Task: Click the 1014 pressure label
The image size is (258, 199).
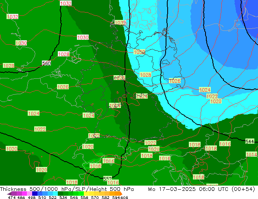Action: coord(251,154)
